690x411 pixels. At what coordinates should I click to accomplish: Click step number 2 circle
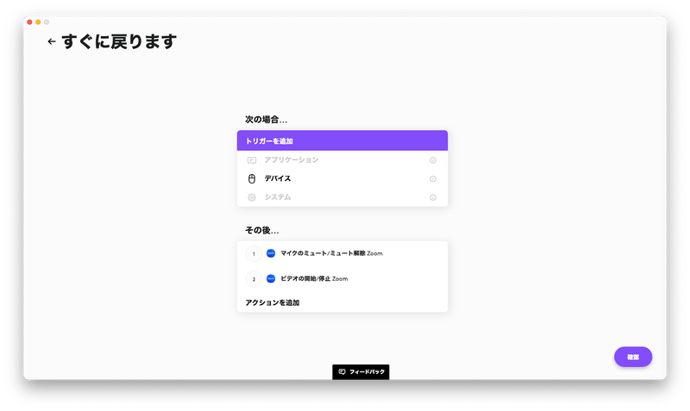(254, 279)
